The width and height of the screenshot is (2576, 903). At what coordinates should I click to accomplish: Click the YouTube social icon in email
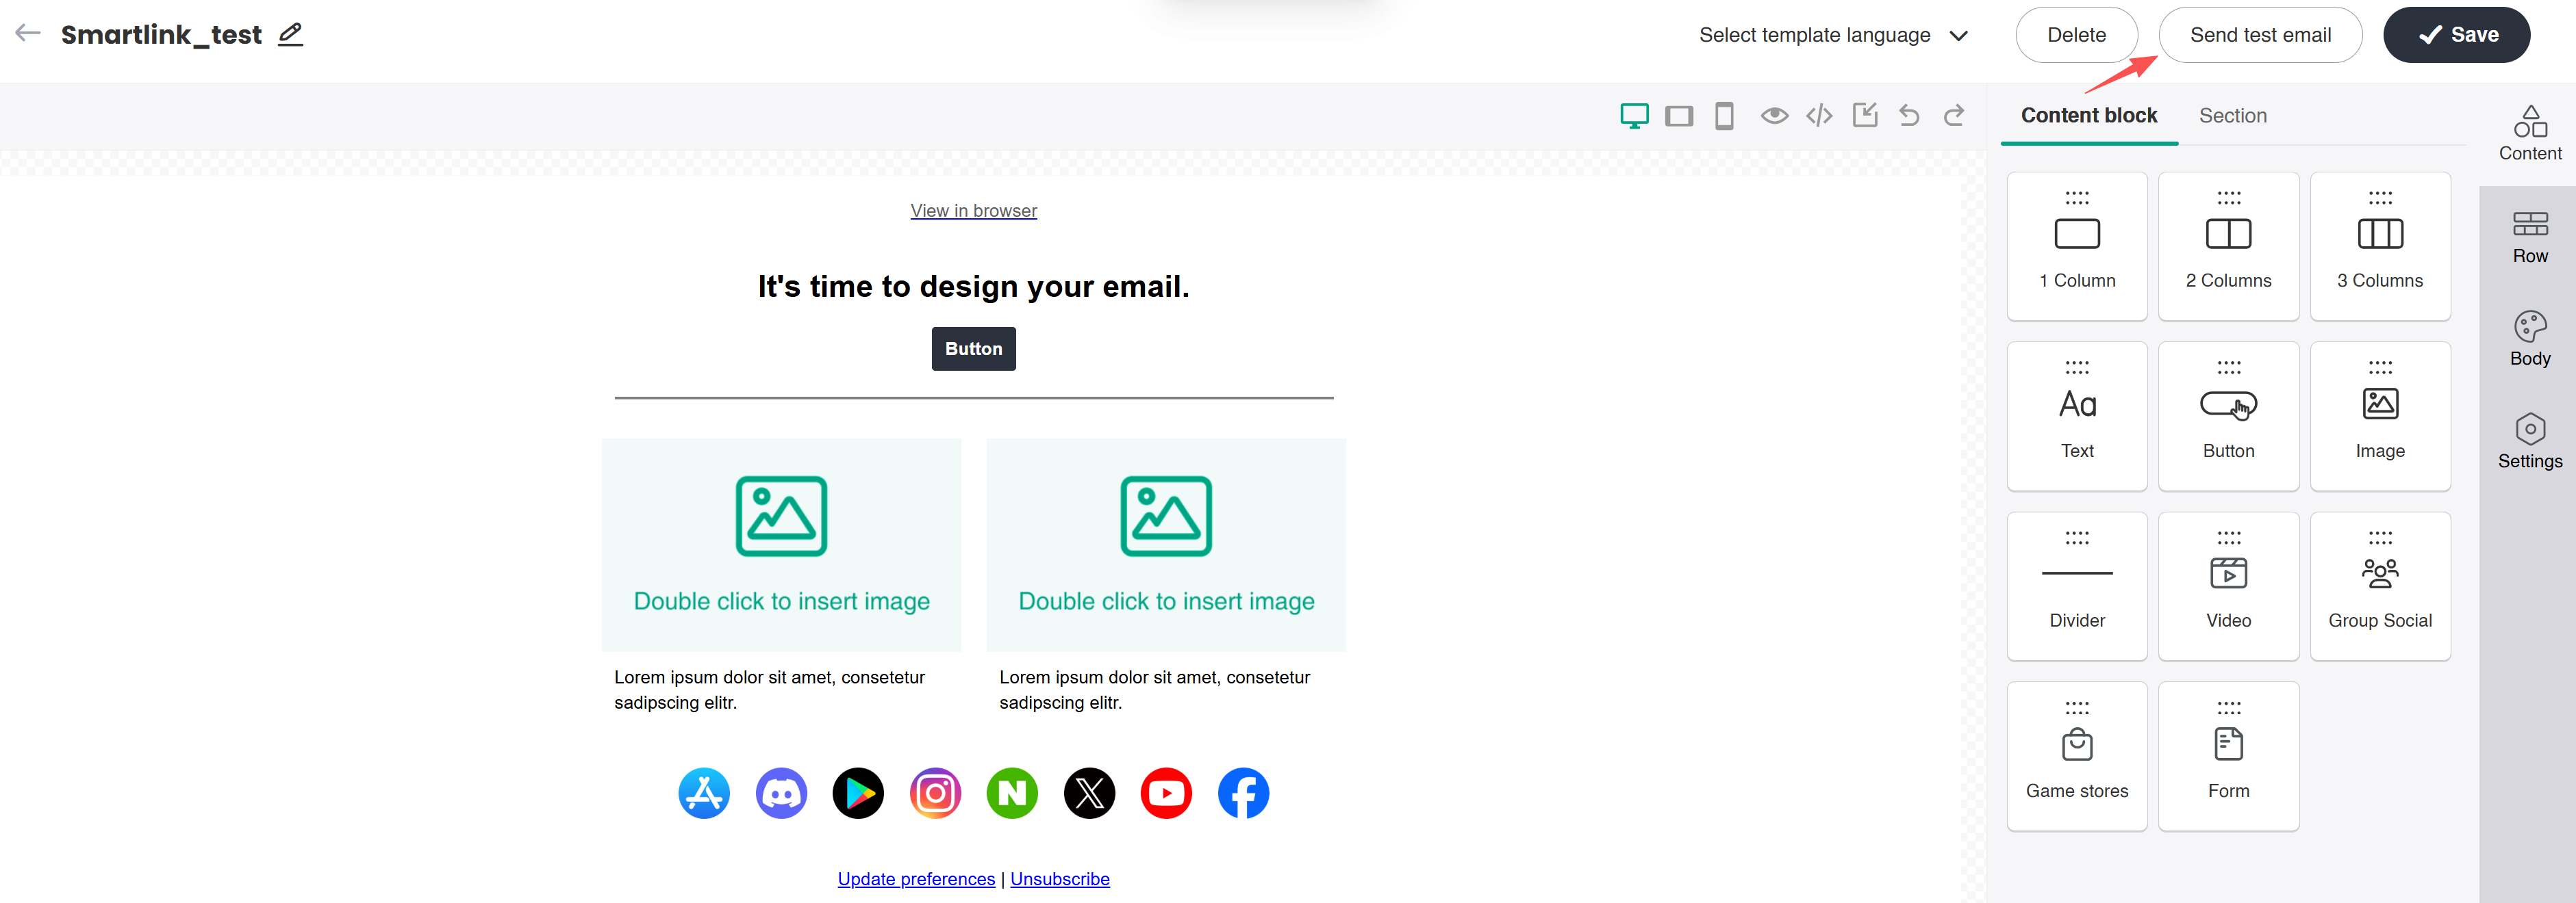point(1166,793)
